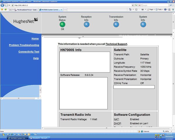Click the Receive Frequency value 1050 MHz

pos(146,67)
